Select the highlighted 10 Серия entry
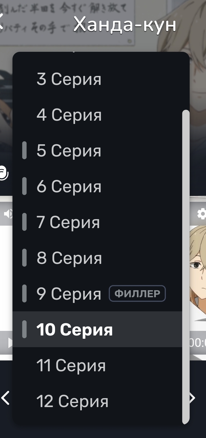Image resolution: width=206 pixels, height=438 pixels. pos(97,329)
